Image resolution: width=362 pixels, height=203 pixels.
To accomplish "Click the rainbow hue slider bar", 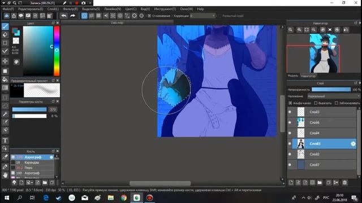I will pos(57,51).
